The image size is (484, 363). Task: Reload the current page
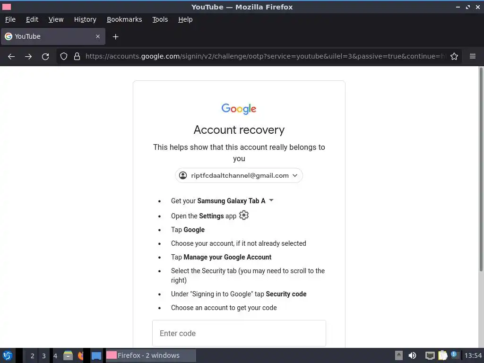click(45, 57)
